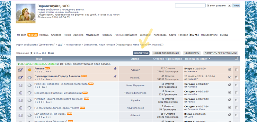Screen dimensions: 257x122
Task: Click the new badge after История нашего маленького сынишки
Action: (x=86, y=99)
